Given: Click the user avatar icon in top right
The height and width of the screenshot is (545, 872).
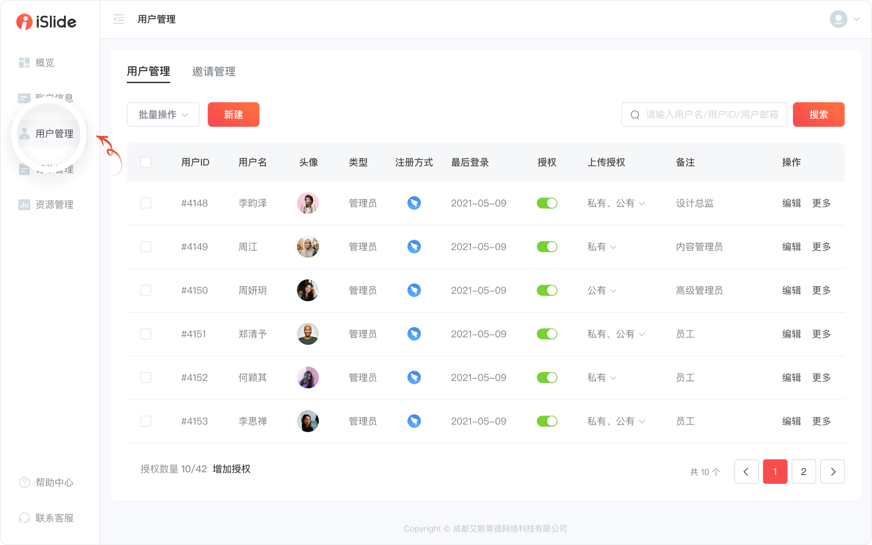Looking at the screenshot, I should tap(838, 19).
